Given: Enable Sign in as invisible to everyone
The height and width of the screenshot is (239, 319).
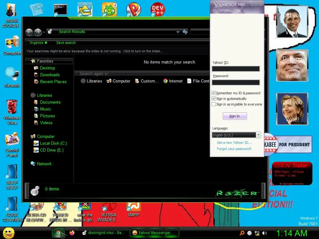Looking at the screenshot, I should pos(213,104).
